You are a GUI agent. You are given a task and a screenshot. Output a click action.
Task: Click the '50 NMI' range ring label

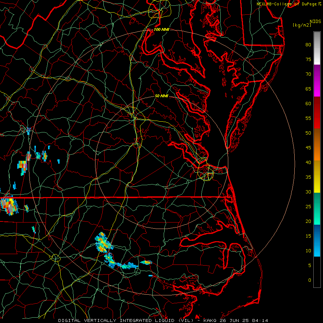(x=161, y=96)
